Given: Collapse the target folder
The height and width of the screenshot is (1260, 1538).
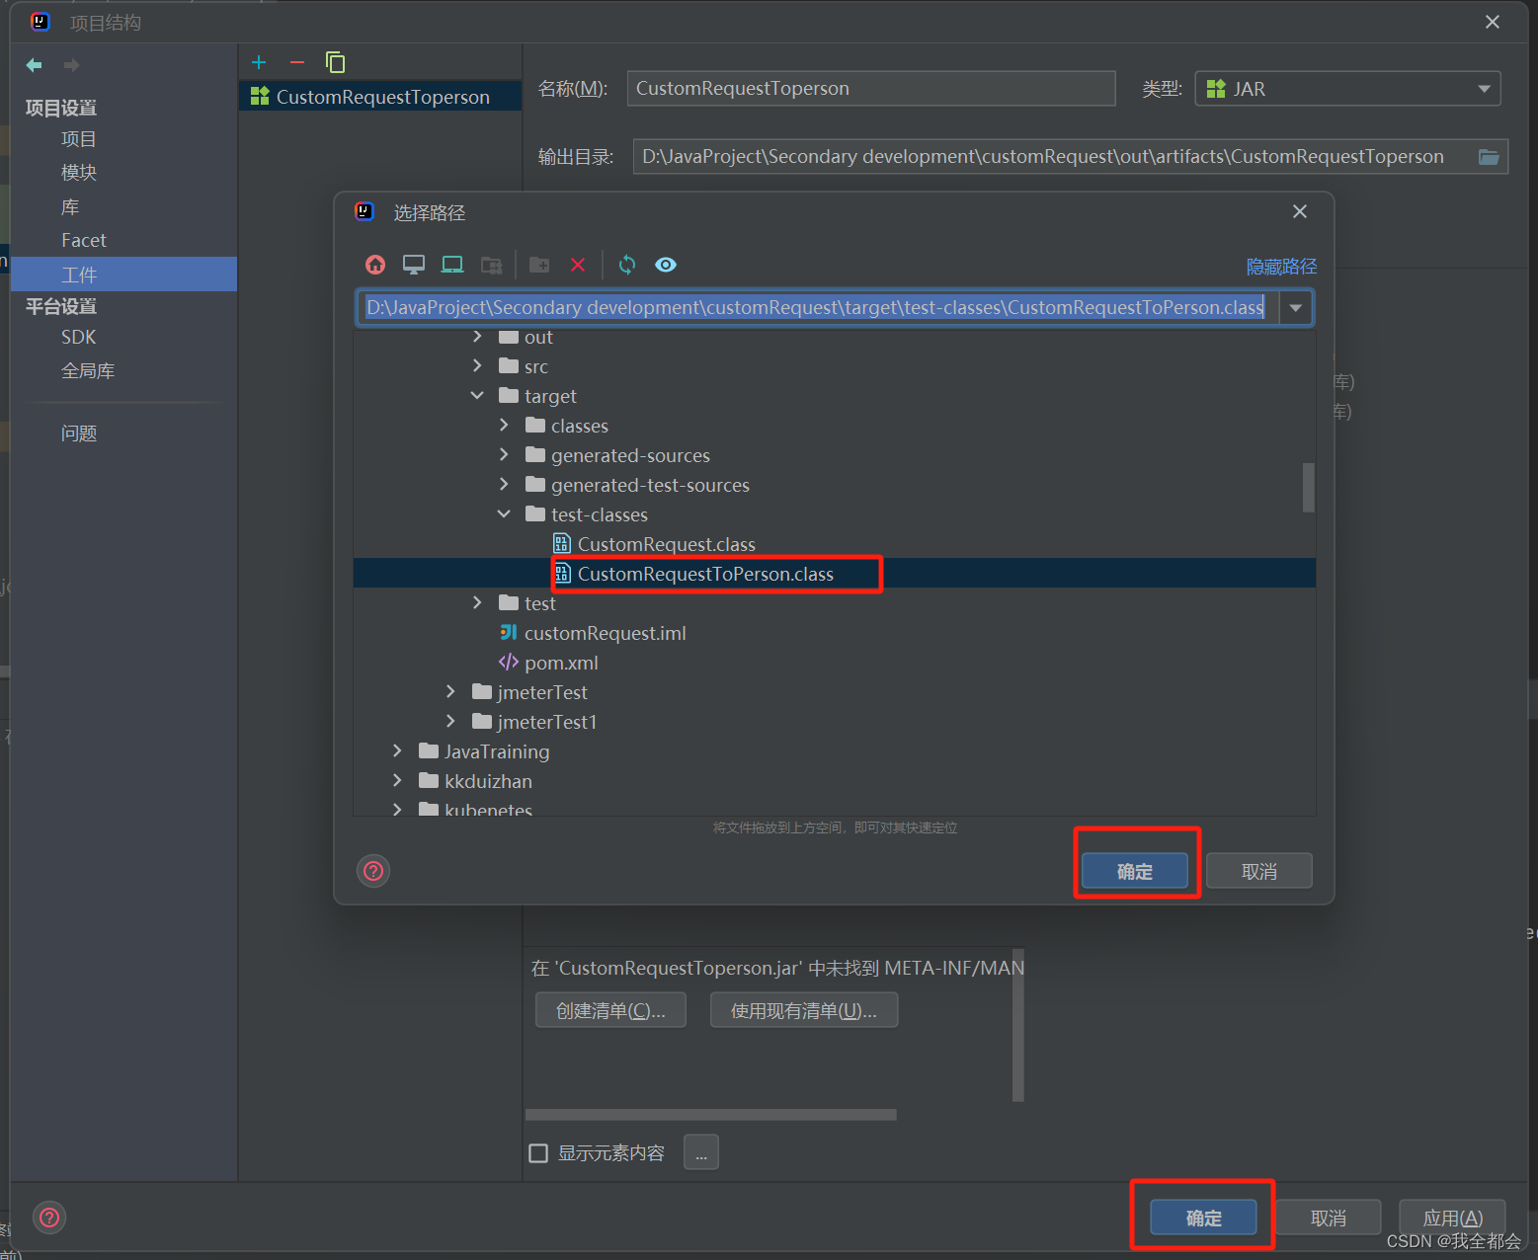Looking at the screenshot, I should [x=478, y=396].
